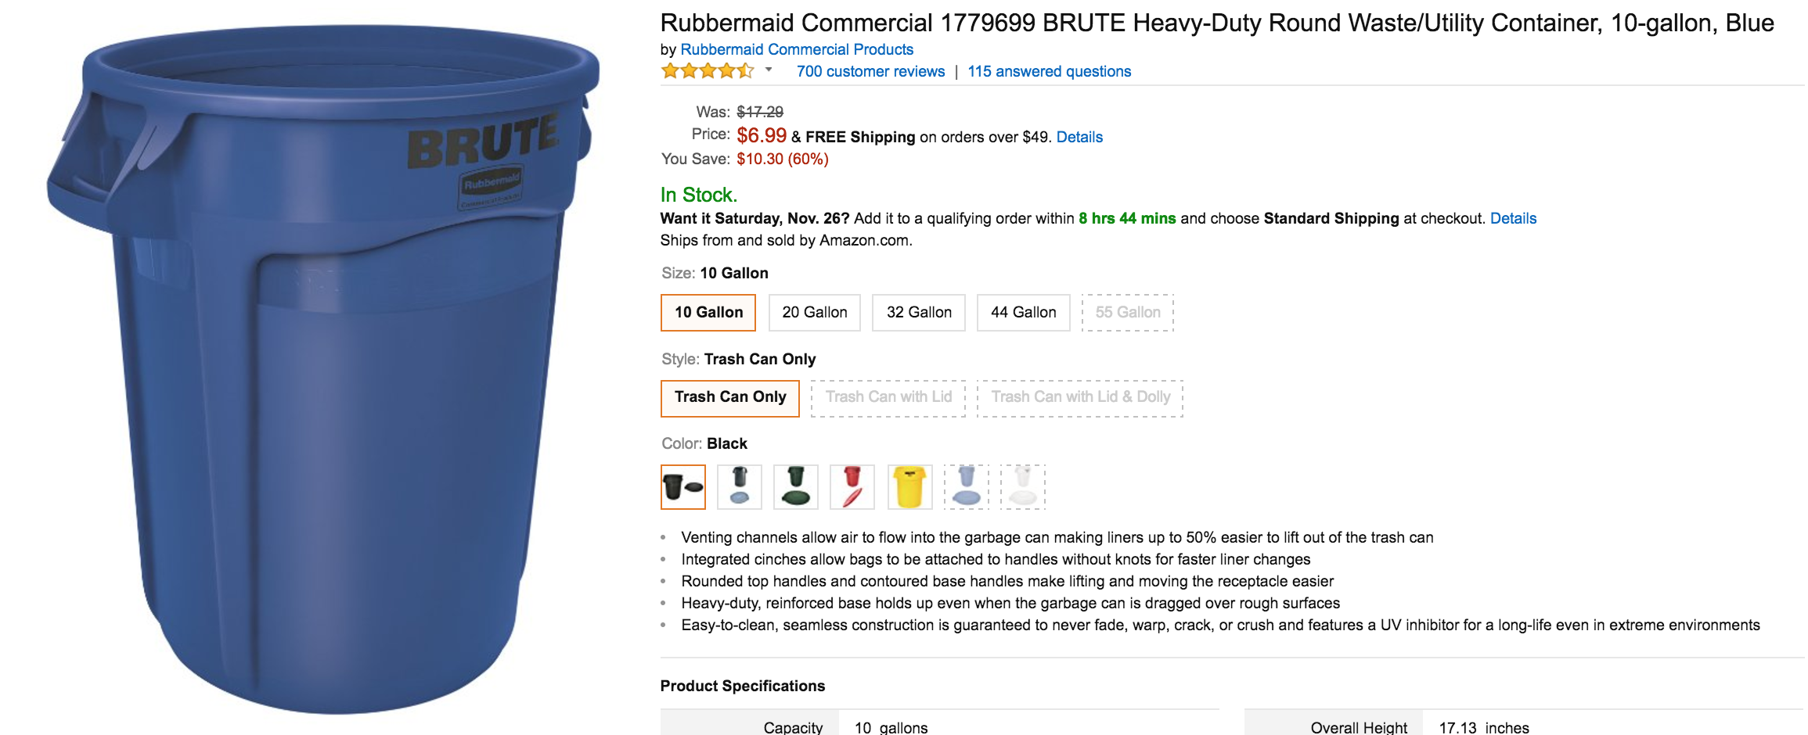View the 115 answered questions
This screenshot has height=735, width=1808.
coord(1049,71)
